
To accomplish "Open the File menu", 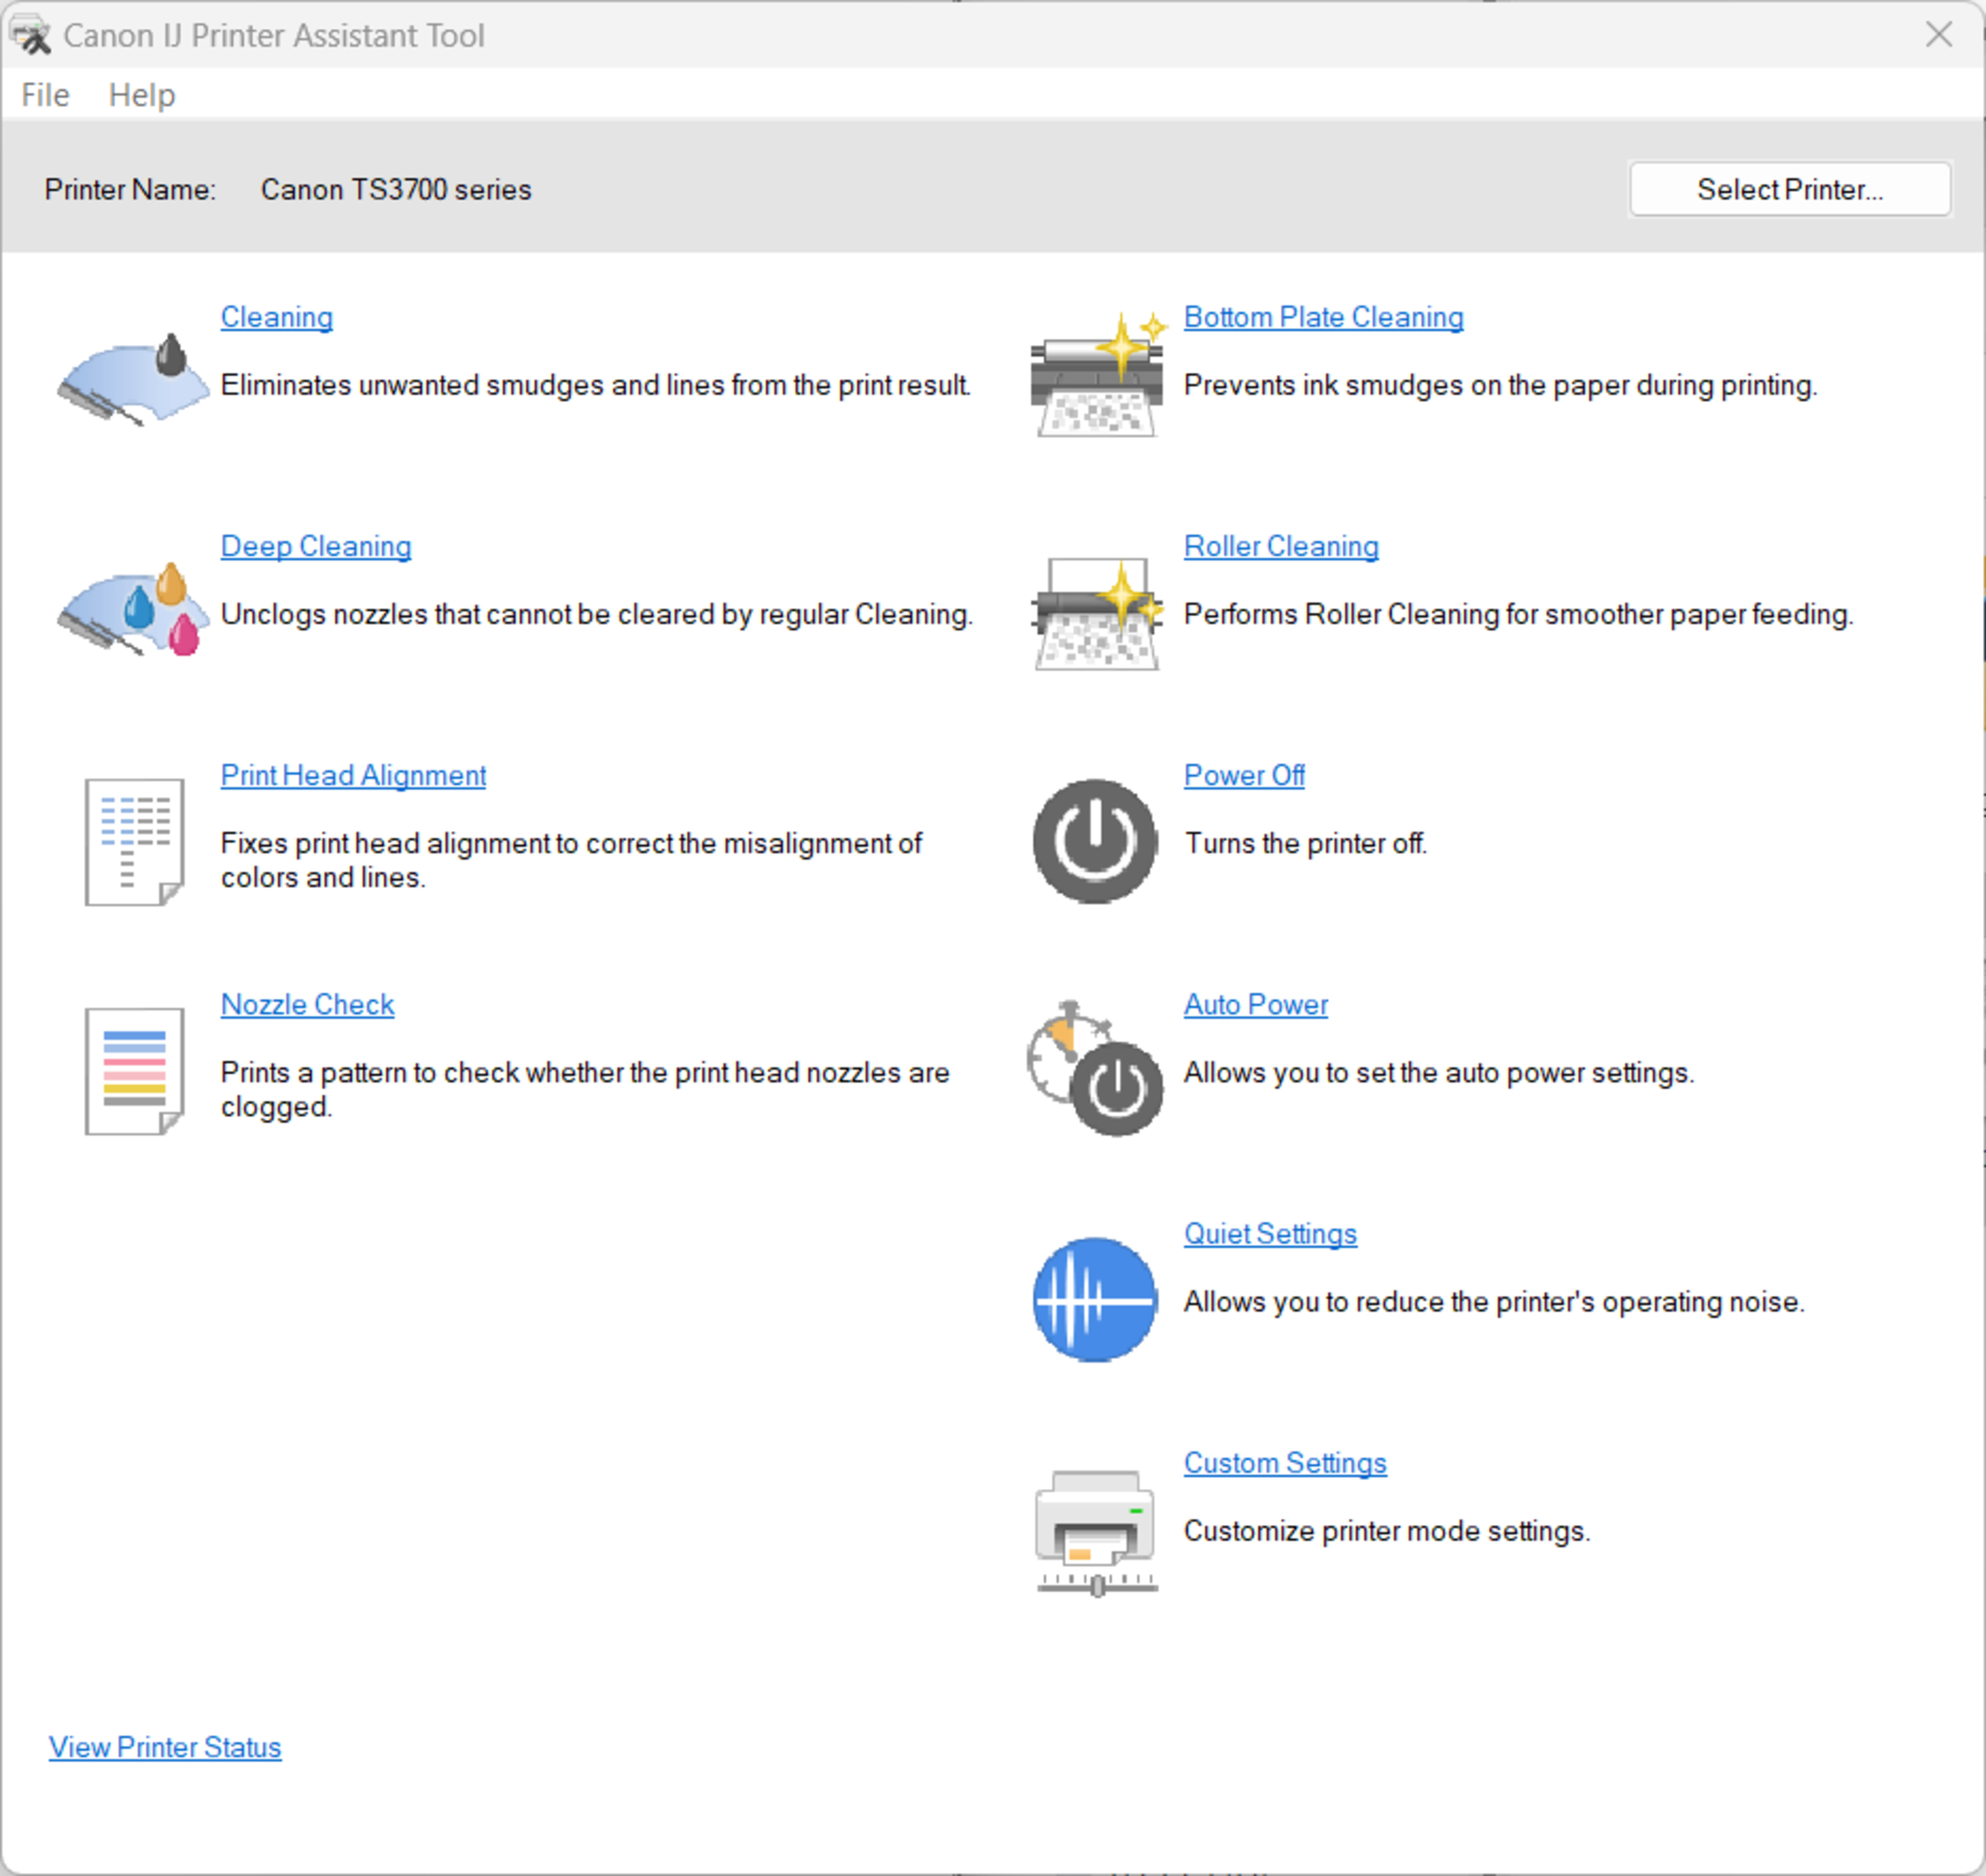I will pyautogui.click(x=45, y=95).
